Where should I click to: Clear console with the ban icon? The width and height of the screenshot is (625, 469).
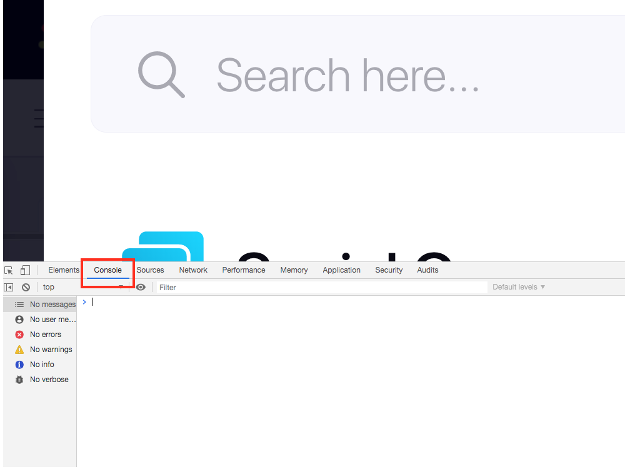(x=26, y=287)
